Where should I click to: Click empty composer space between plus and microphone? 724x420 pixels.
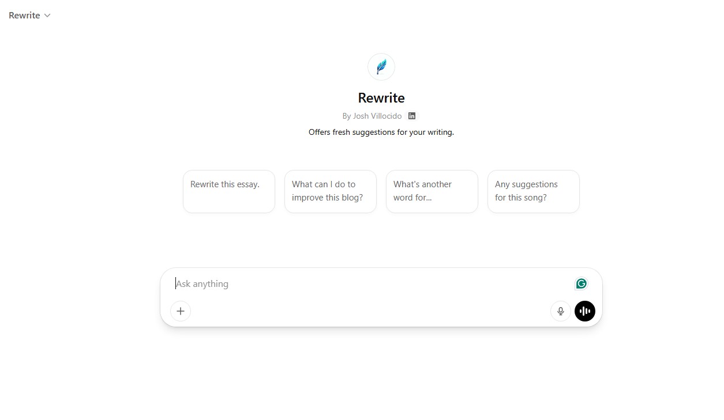tap(369, 311)
